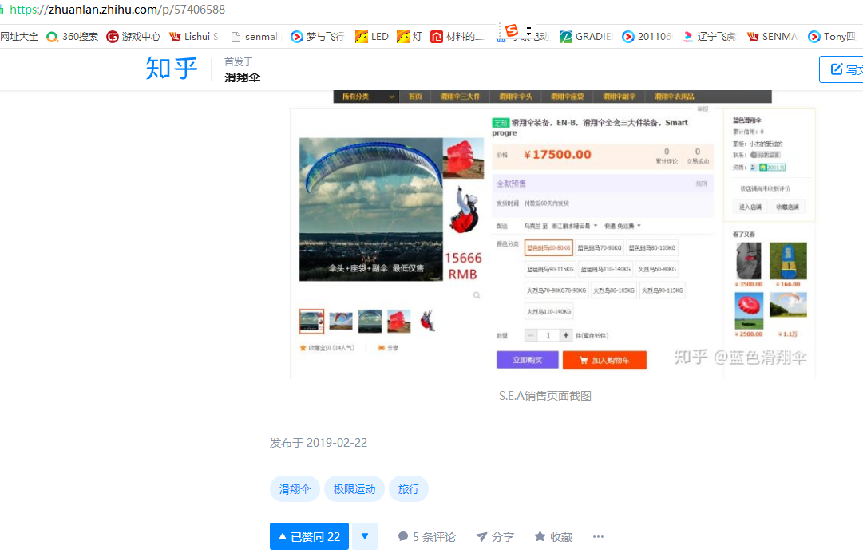This screenshot has width=863, height=557.
Task: Open the 材料的二 bookmark
Action: 457,37
